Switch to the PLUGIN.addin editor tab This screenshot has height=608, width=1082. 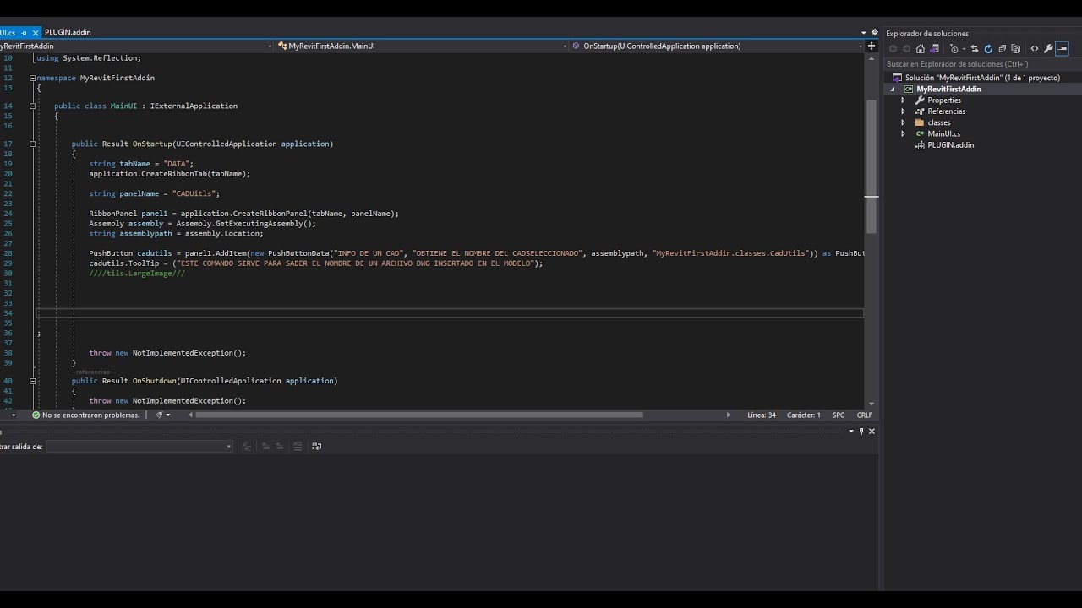click(68, 32)
